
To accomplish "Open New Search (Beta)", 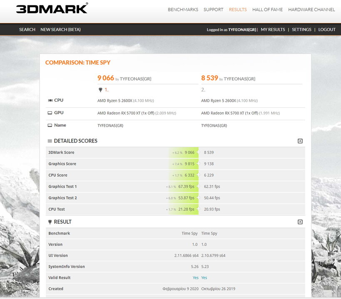I will click(x=60, y=29).
